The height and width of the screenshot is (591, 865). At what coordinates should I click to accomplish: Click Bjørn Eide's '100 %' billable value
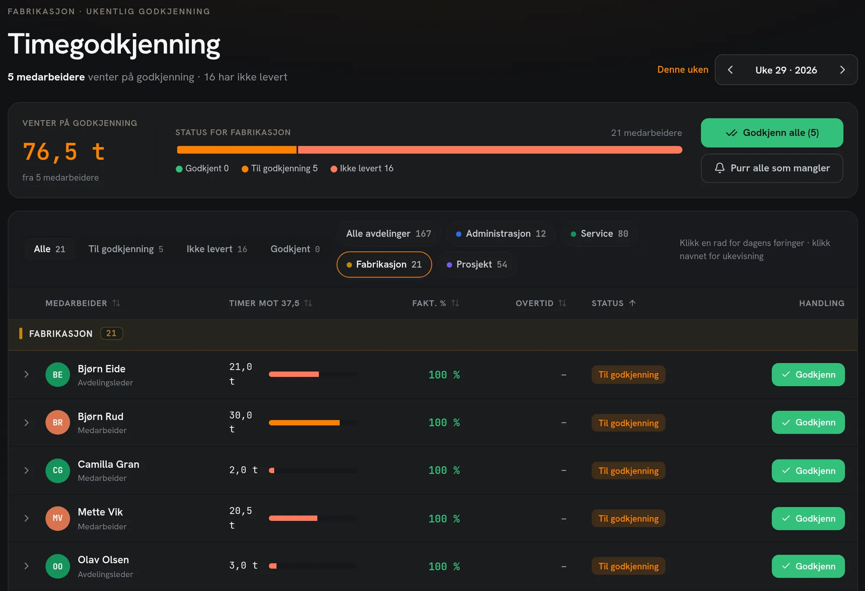444,375
